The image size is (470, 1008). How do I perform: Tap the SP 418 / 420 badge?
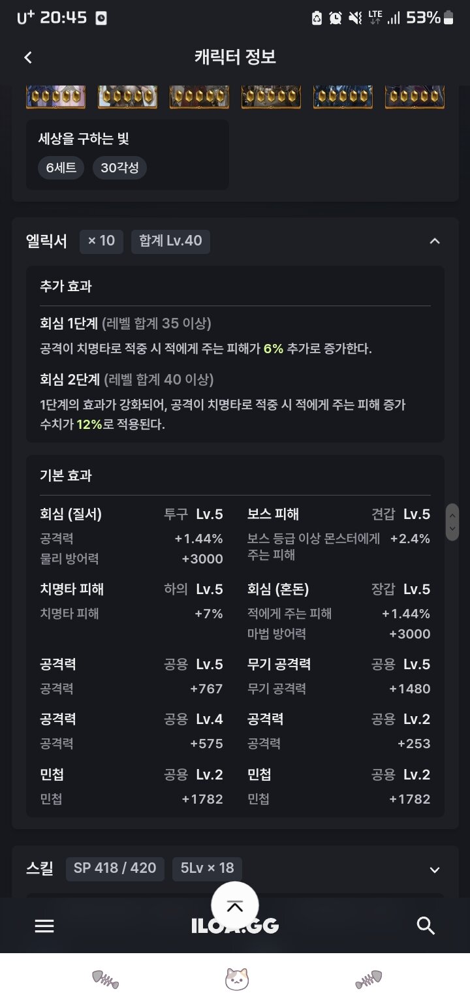(115, 868)
